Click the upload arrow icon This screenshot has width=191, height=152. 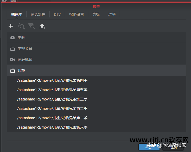pyautogui.click(x=42, y=27)
